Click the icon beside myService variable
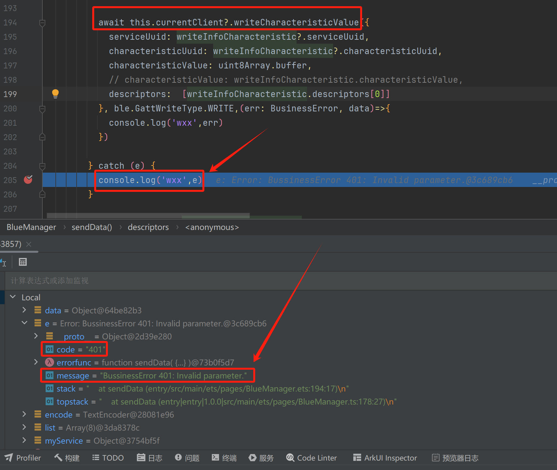The width and height of the screenshot is (557, 470). pyautogui.click(x=38, y=440)
